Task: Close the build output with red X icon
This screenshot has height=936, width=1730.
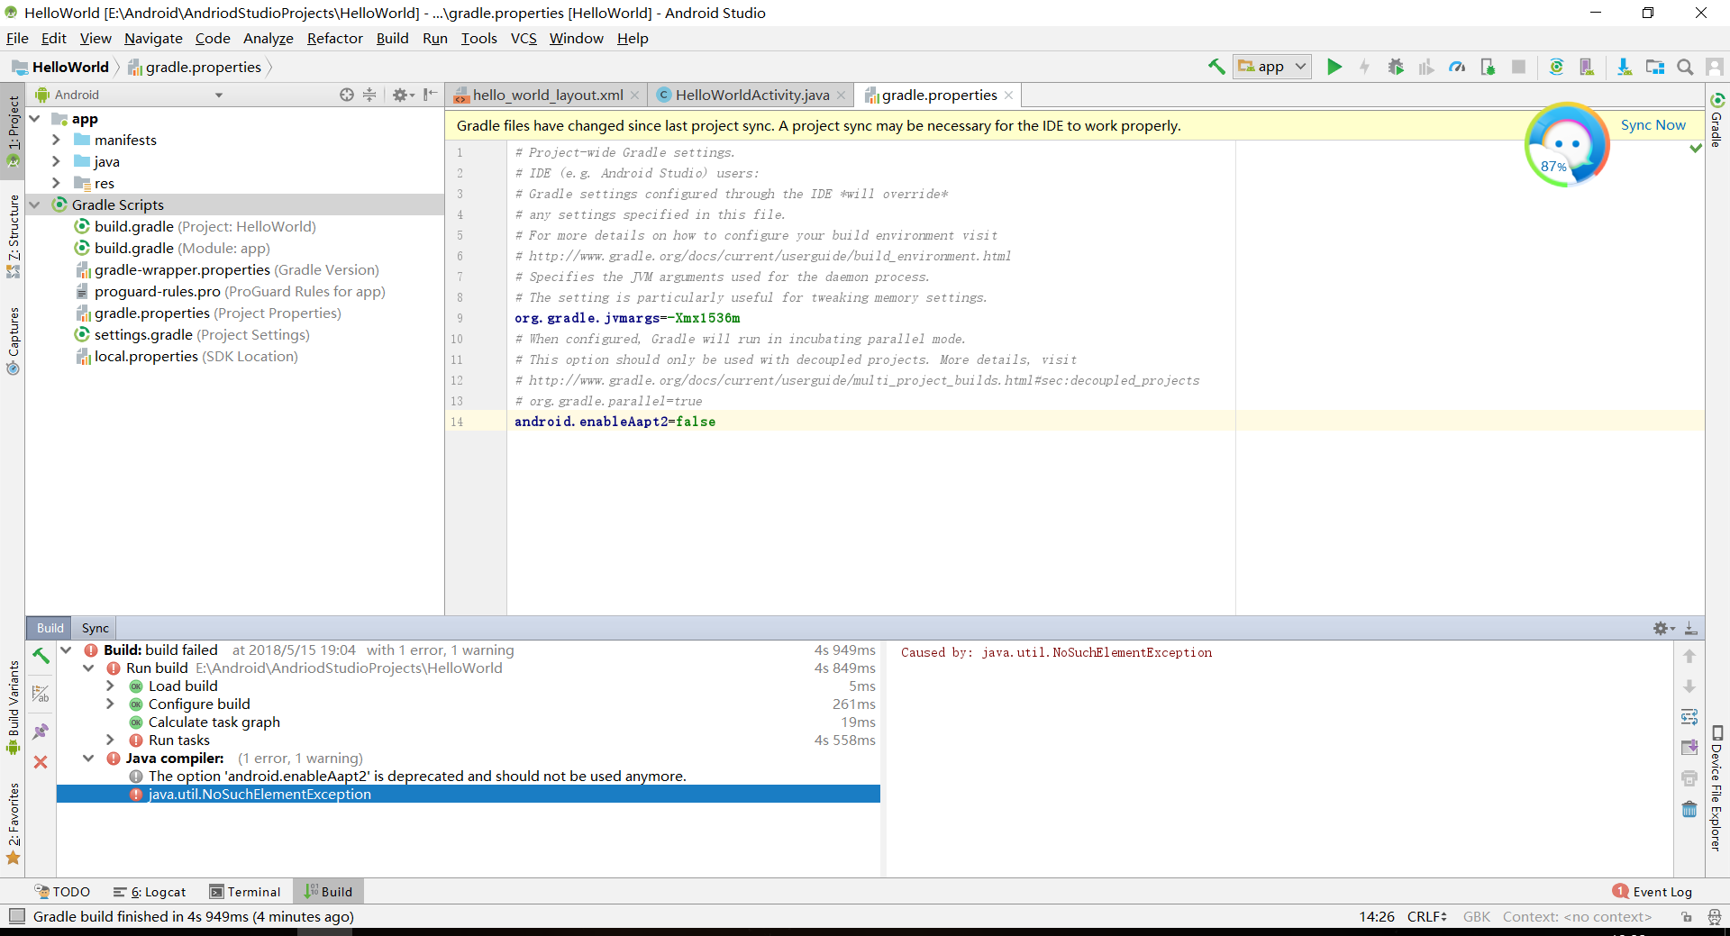Action: 41,762
